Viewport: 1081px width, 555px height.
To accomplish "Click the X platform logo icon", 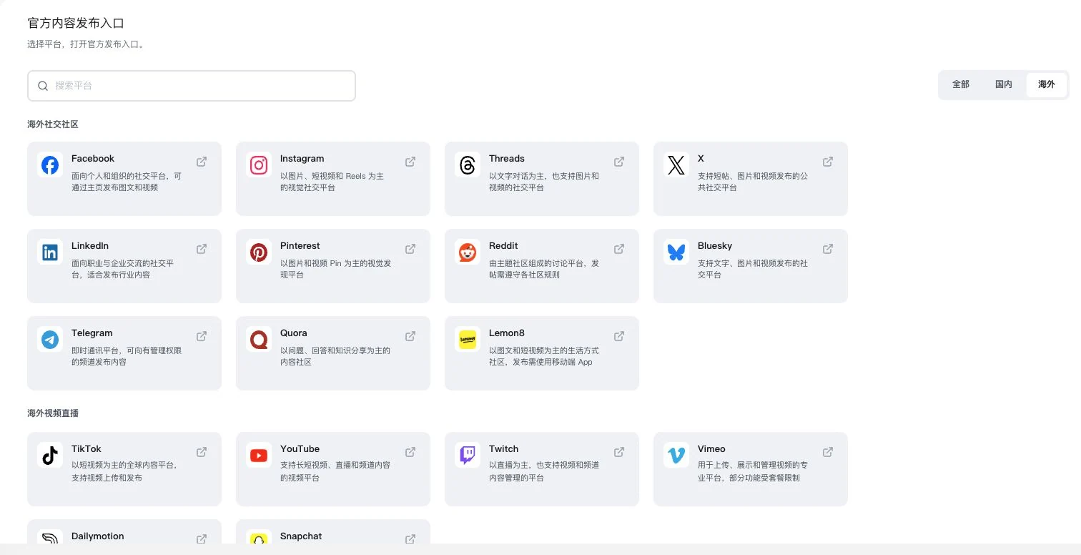I will click(x=676, y=165).
